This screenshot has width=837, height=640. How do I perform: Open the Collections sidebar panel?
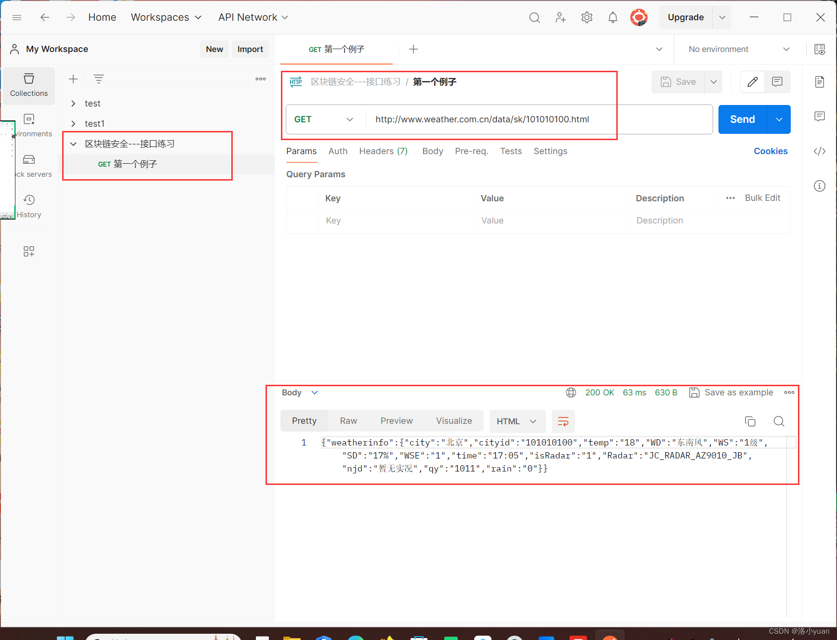coord(29,85)
